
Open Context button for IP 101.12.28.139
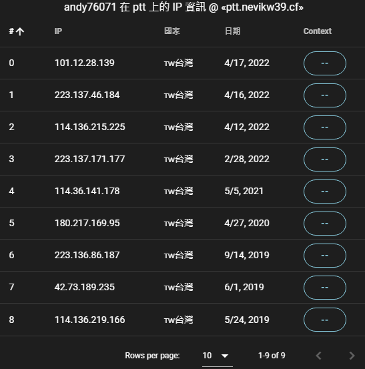[325, 63]
